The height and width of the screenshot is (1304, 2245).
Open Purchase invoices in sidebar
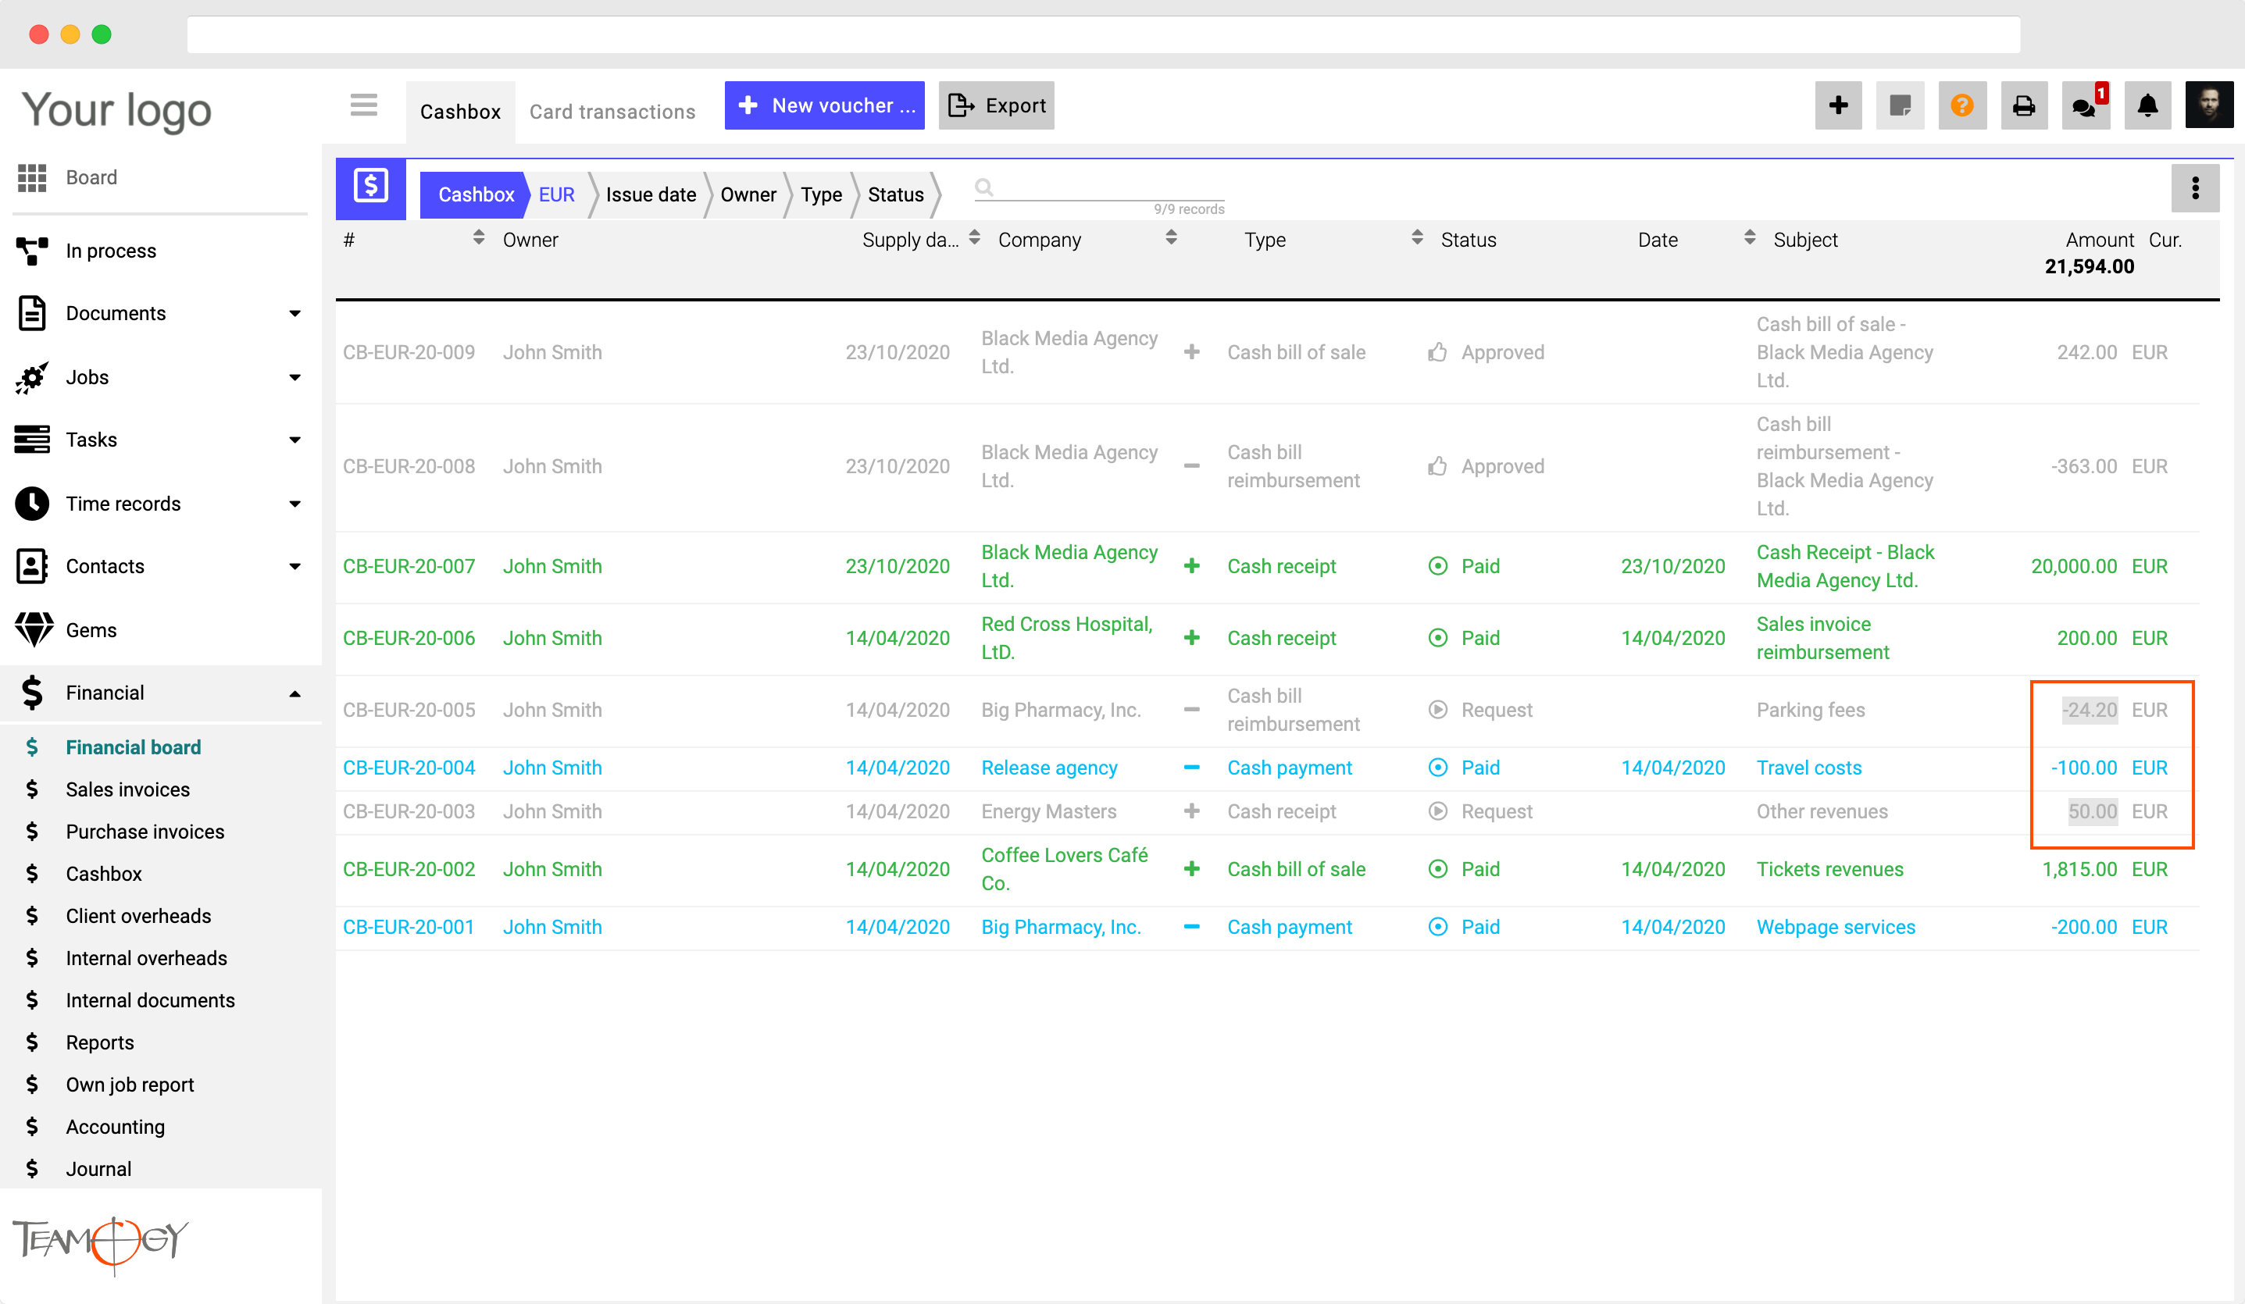[145, 832]
